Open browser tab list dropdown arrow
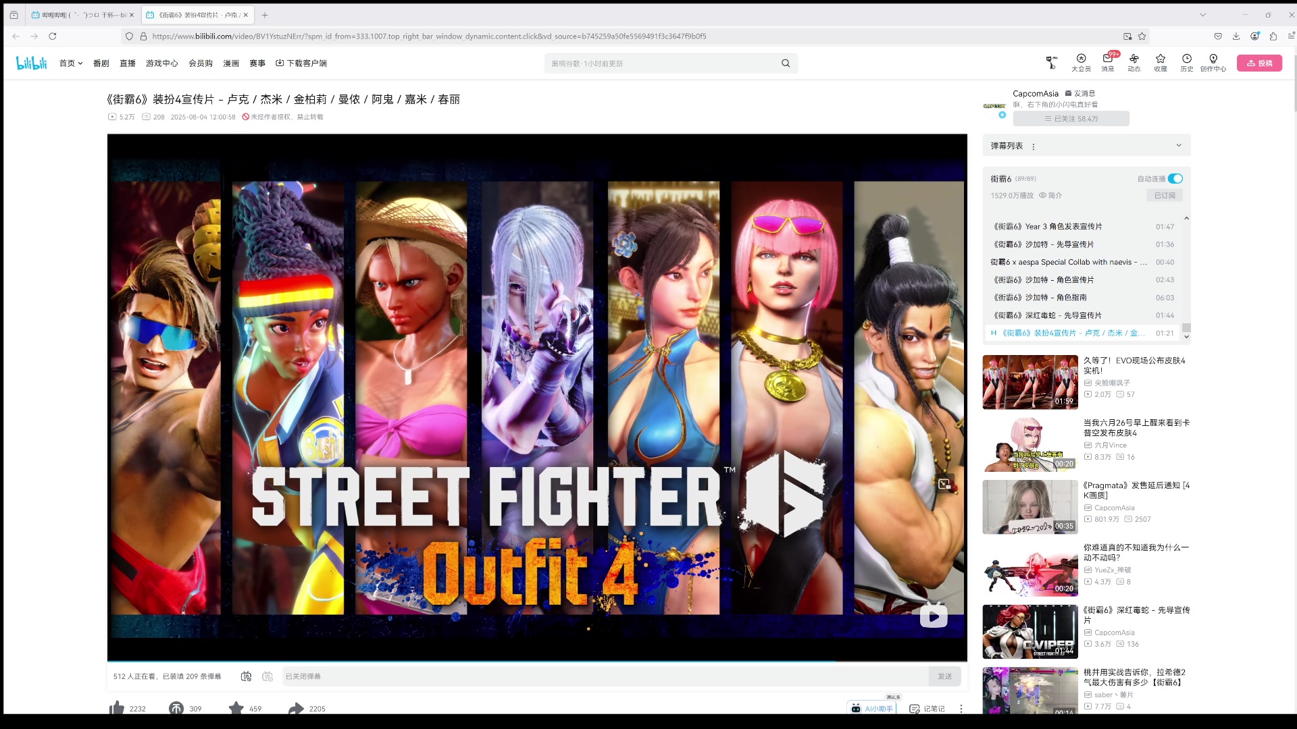 pos(1202,15)
